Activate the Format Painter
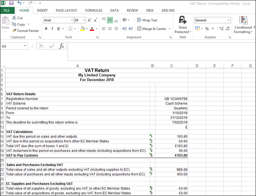 (x=25, y=31)
